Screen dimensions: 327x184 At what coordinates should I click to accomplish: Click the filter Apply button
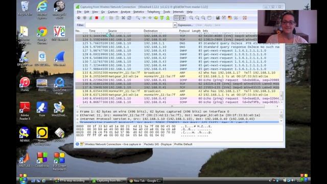pyautogui.click(x=208, y=25)
